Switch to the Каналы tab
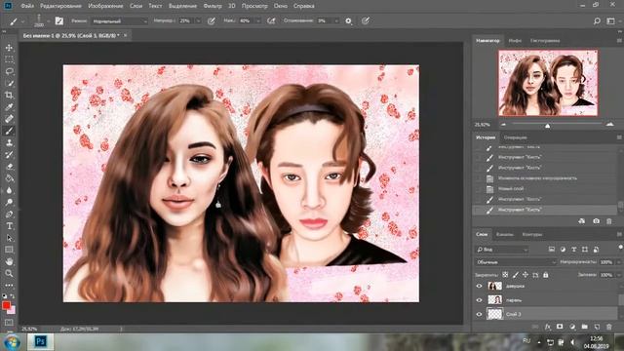This screenshot has height=351, width=624. 505,234
